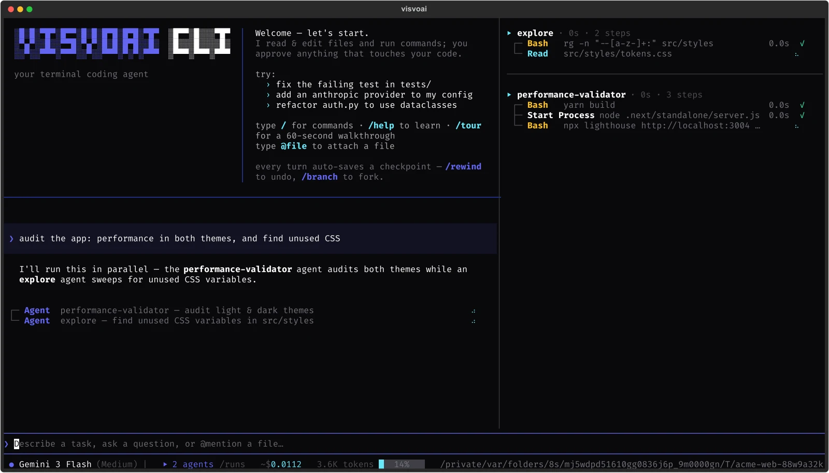Click the performance-validator header name
Screen dimensions: 829x473
(x=571, y=95)
